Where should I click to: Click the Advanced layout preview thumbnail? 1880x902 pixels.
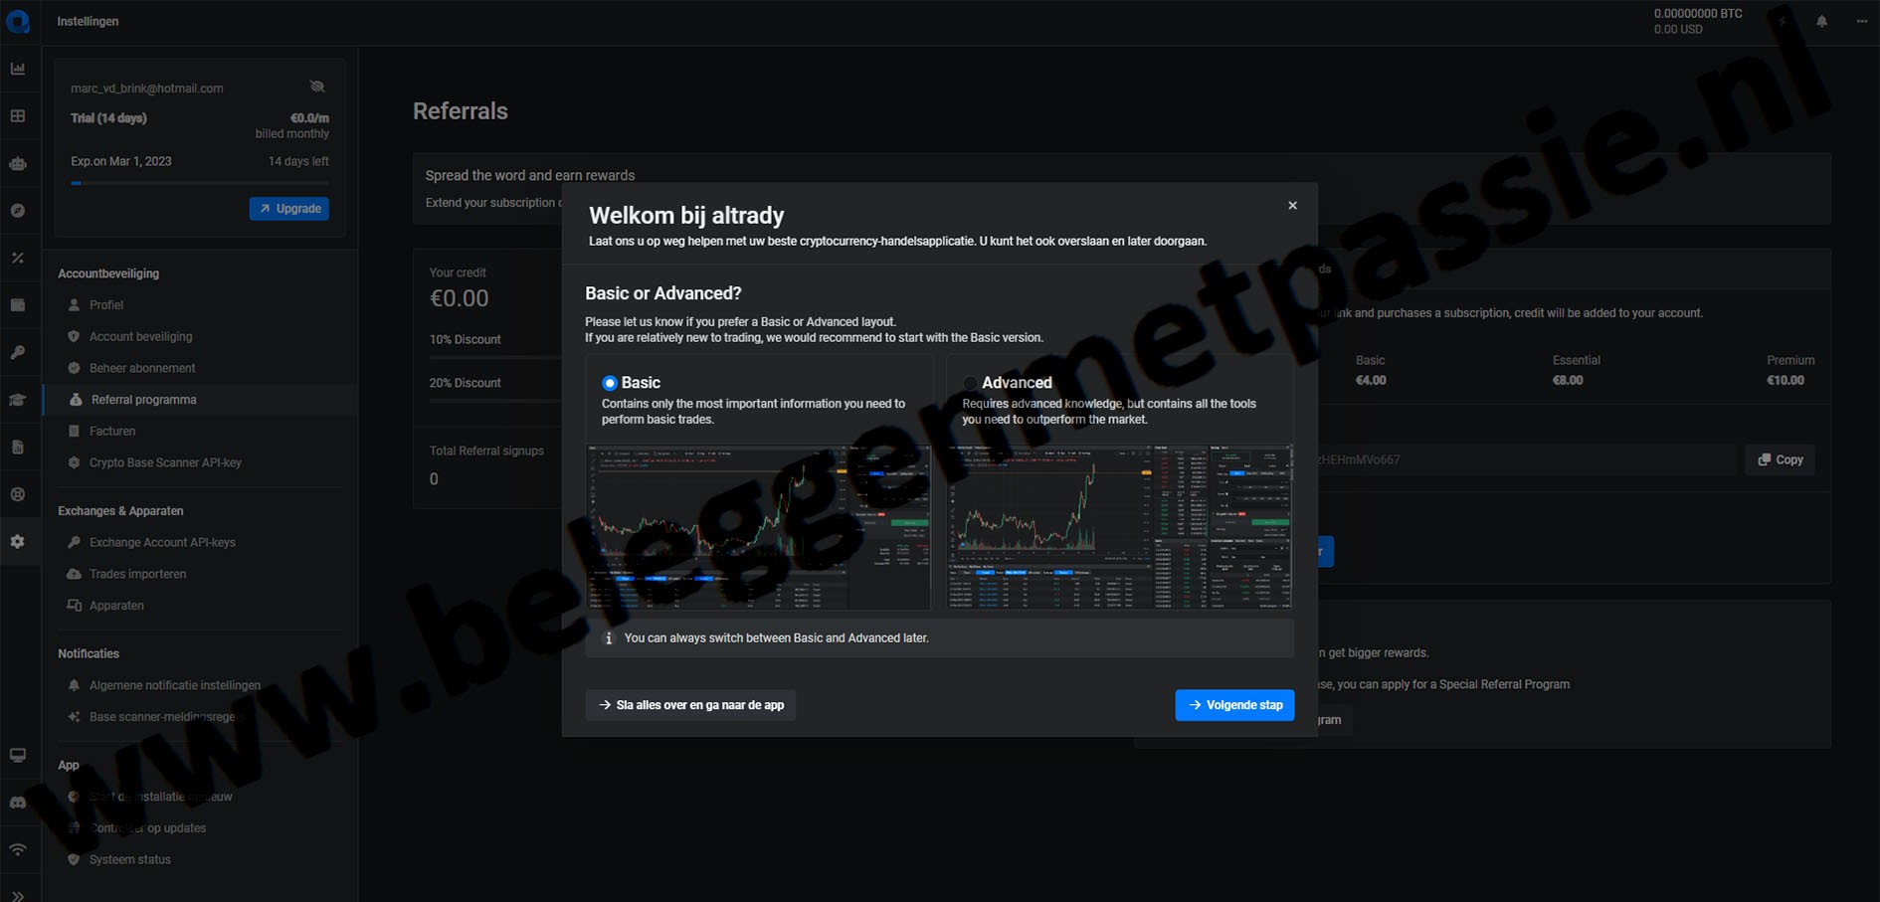point(1119,527)
